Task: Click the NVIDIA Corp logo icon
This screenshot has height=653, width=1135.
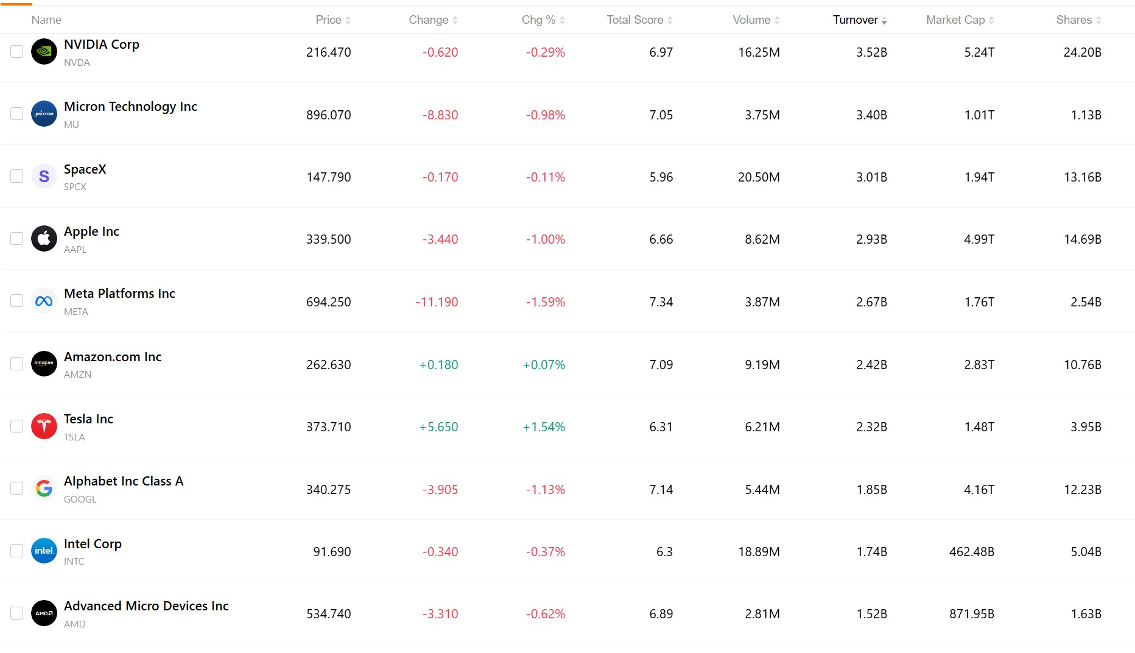Action: (44, 52)
